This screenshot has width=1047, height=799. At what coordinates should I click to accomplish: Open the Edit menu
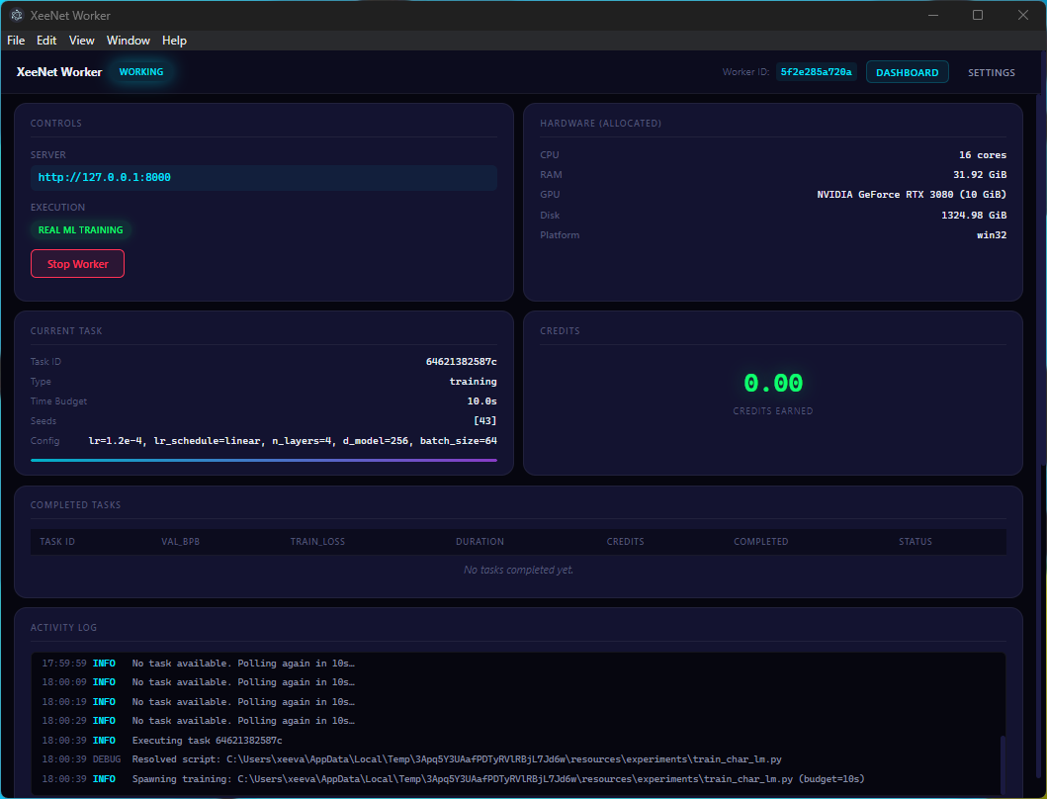[45, 41]
